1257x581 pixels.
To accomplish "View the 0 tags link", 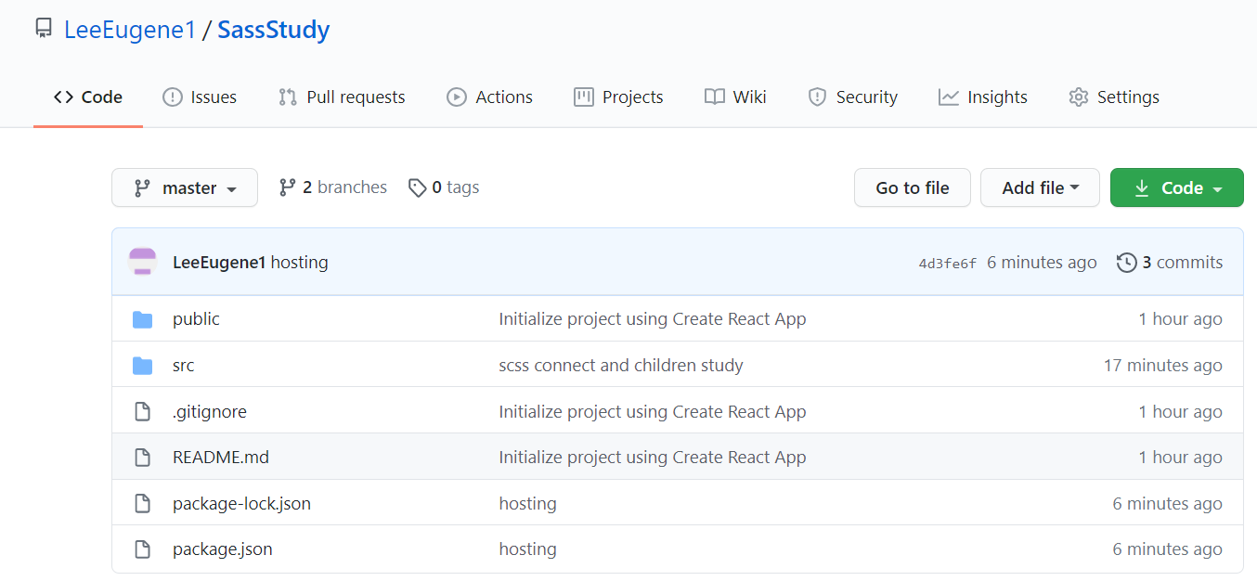I will click(x=444, y=187).
